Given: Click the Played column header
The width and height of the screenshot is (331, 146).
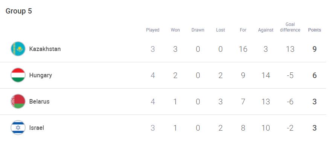Looking at the screenshot, I should coord(153,30).
